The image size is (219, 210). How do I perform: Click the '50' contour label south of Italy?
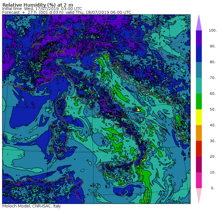118,149
